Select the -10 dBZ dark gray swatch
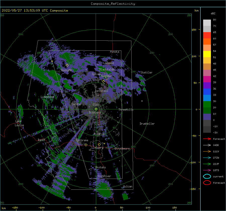This screenshot has height=211, width=226. tap(207, 129)
